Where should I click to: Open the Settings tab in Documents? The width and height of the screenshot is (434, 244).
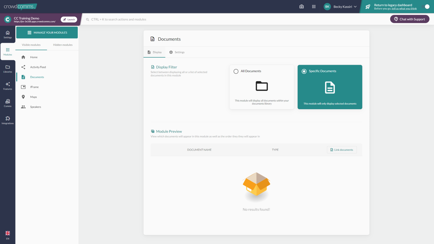pyautogui.click(x=177, y=52)
